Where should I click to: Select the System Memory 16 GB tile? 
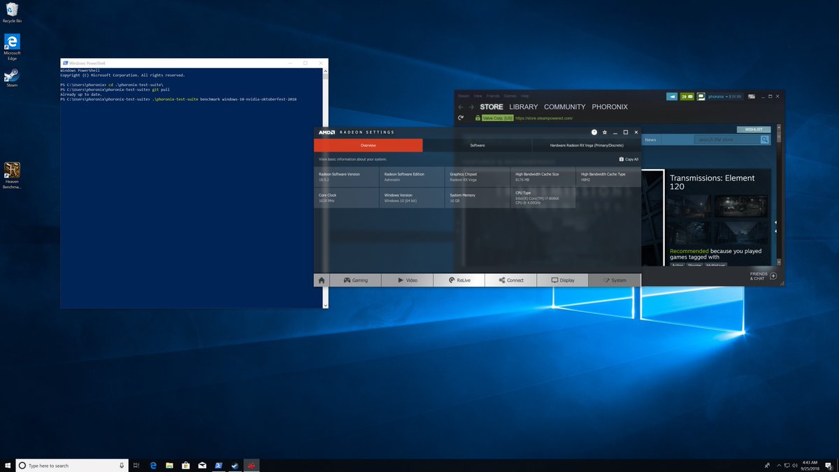pos(477,198)
